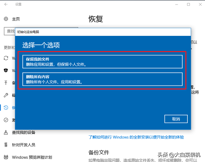
Task: Select the recovery clock icon
Action: coord(6,108)
